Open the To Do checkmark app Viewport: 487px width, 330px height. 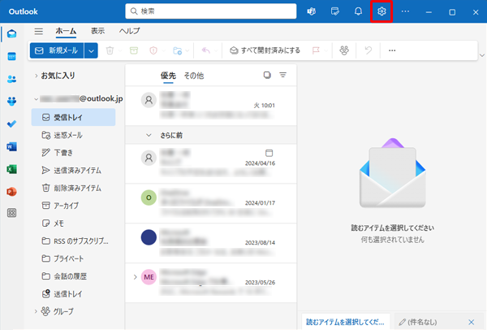[12, 124]
